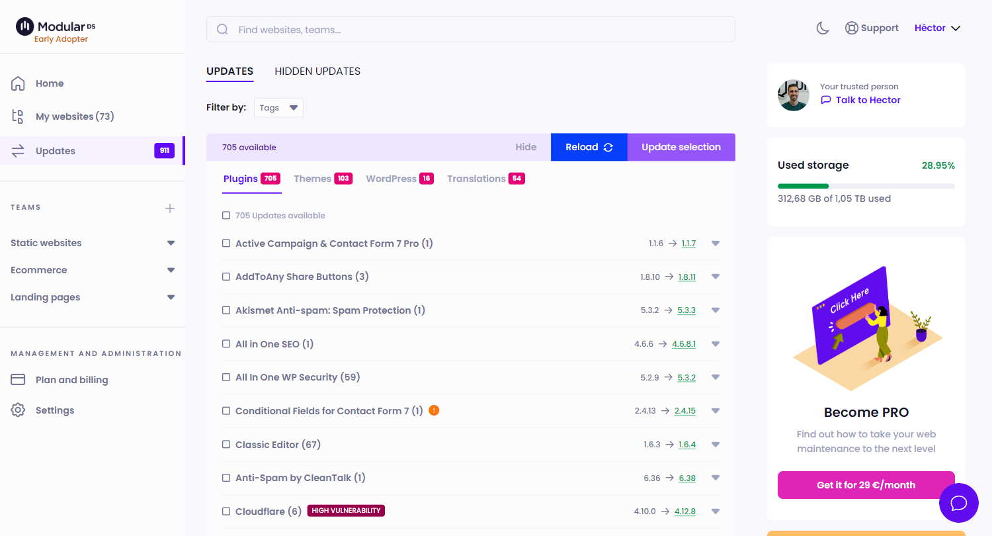Click the Plan and billing card icon

pyautogui.click(x=19, y=380)
